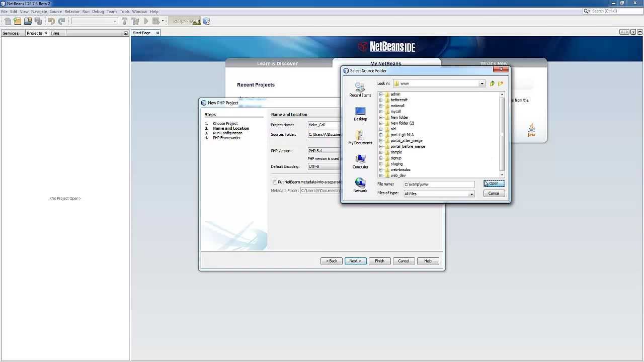
Task: Open the Debug menu
Action: click(x=98, y=12)
